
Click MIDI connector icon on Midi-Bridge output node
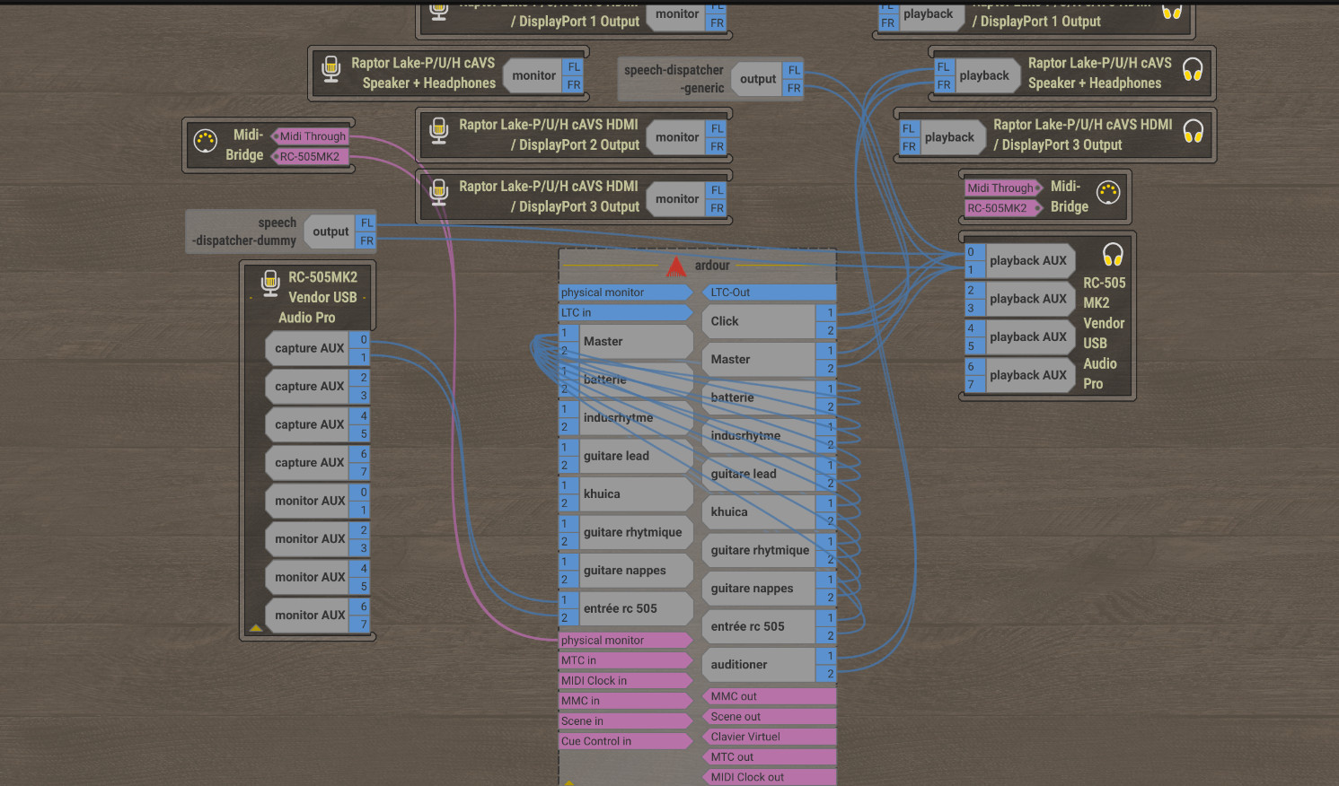pyautogui.click(x=206, y=141)
